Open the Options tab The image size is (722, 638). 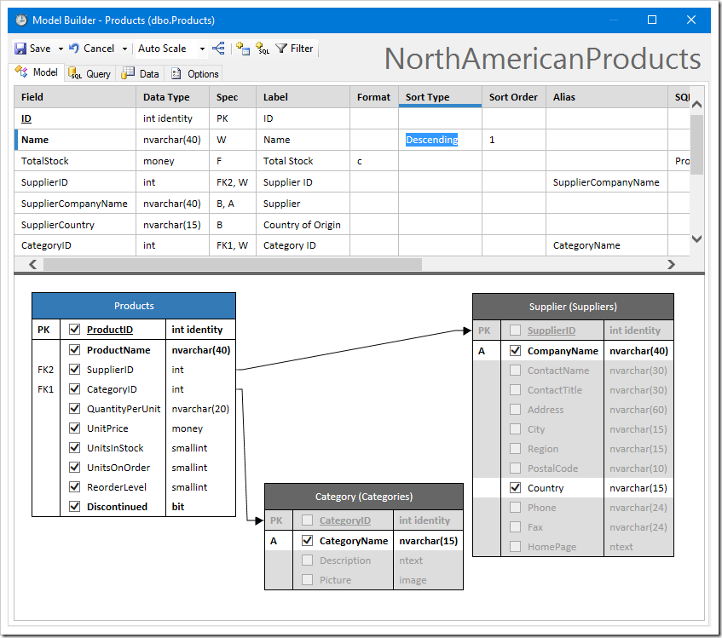coord(195,74)
